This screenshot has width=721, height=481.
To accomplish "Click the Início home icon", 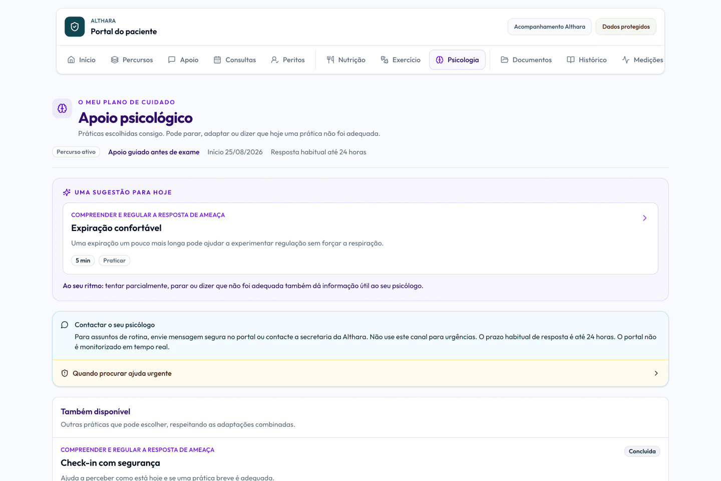I will pyautogui.click(x=71, y=60).
